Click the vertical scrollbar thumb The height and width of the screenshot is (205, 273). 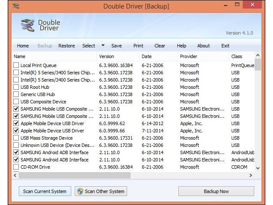pyautogui.click(x=258, y=64)
